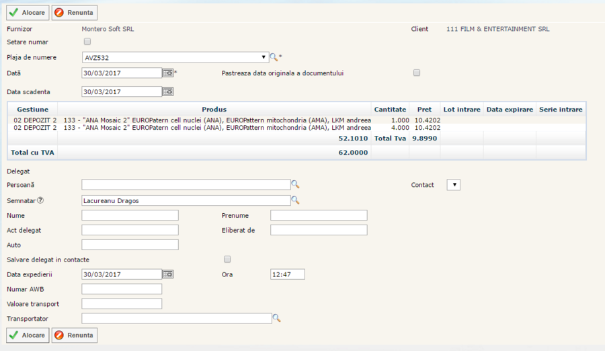Open calendar picker for Data field

(168, 73)
